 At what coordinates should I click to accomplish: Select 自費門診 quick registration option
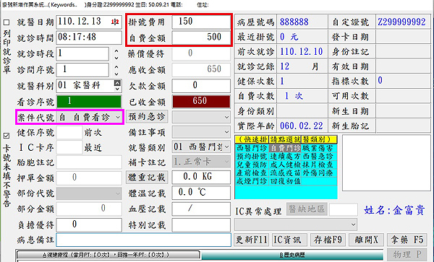point(286,148)
